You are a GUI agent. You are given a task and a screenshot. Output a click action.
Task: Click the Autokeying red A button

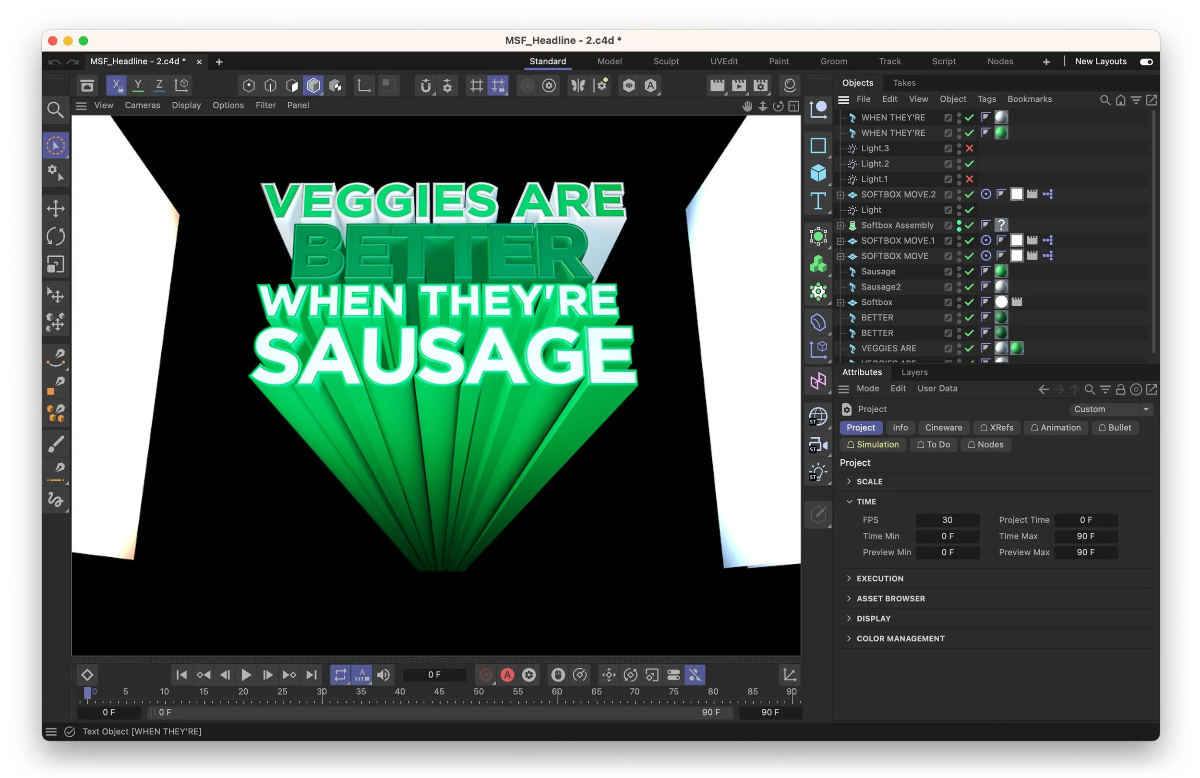(507, 675)
